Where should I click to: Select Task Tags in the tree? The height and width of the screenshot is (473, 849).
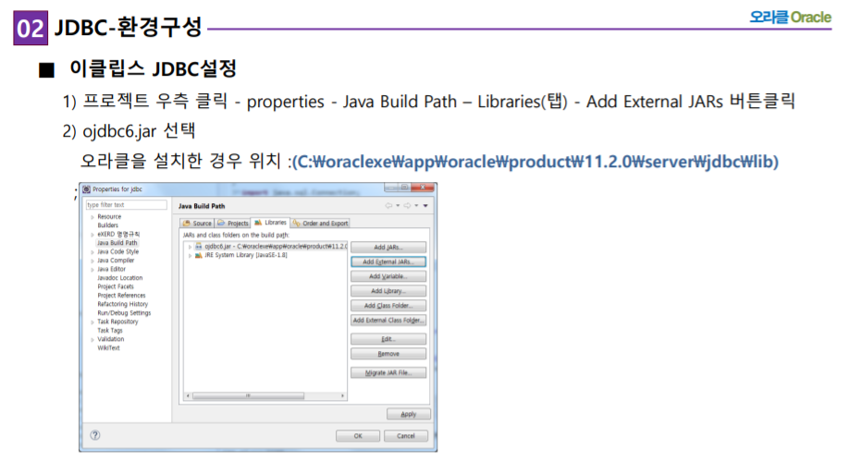pos(110,331)
